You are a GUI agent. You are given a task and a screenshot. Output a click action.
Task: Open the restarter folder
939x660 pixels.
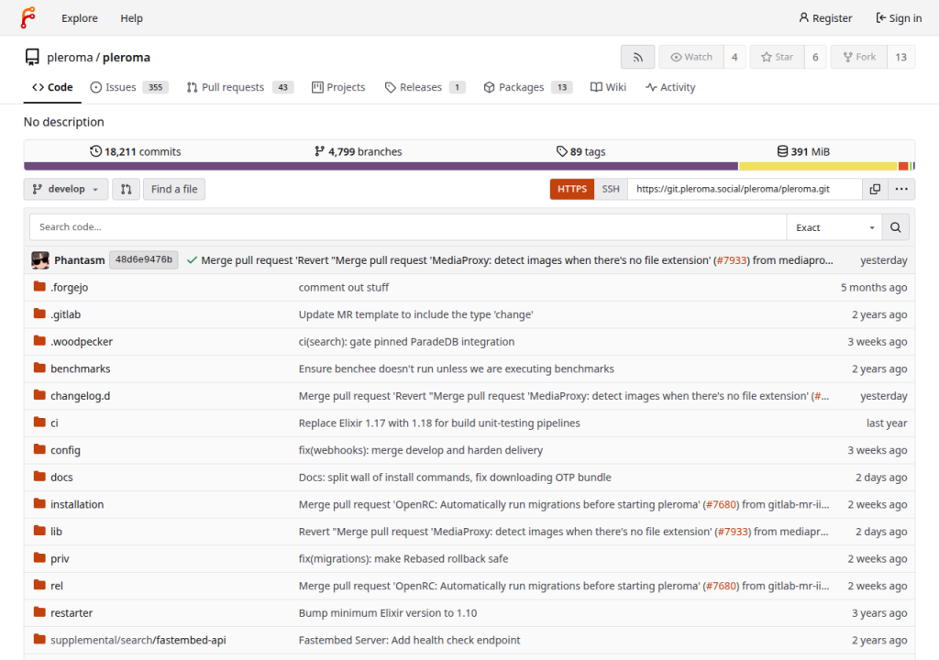72,612
